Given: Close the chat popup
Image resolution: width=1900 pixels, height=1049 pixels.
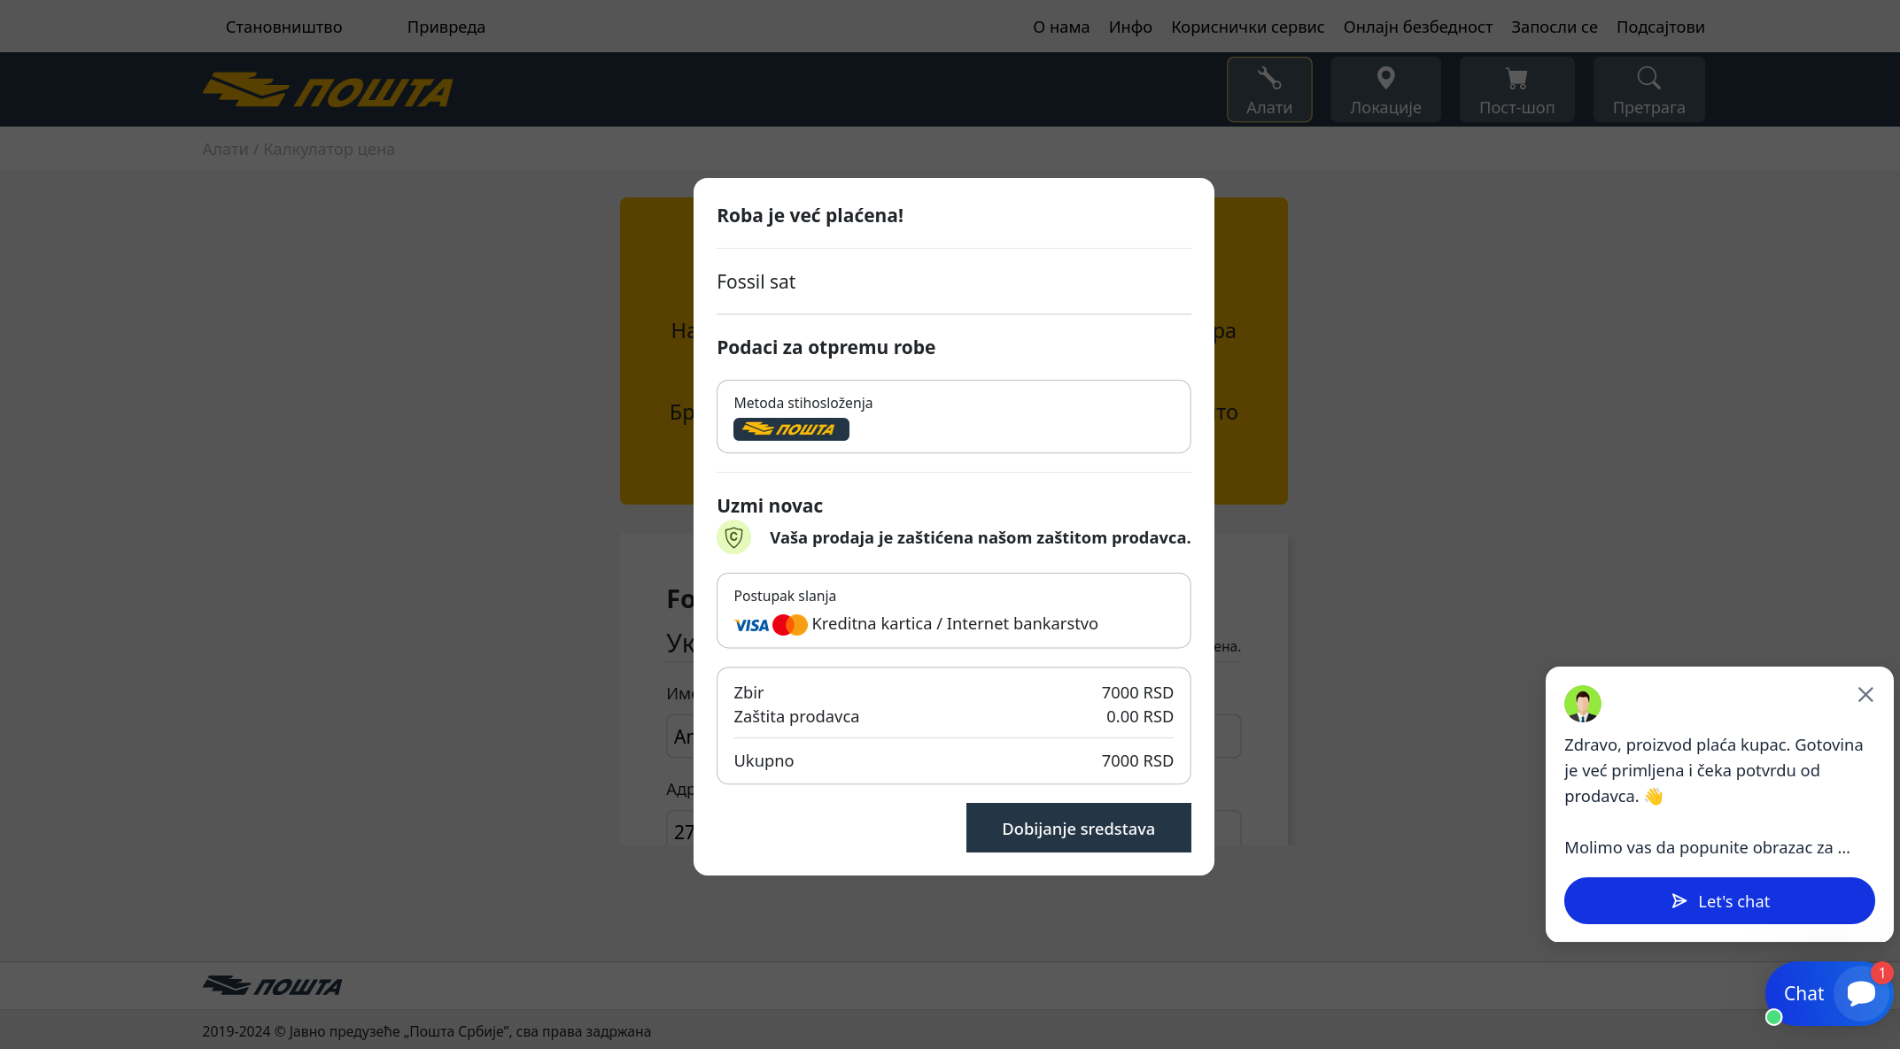Looking at the screenshot, I should click(1865, 695).
